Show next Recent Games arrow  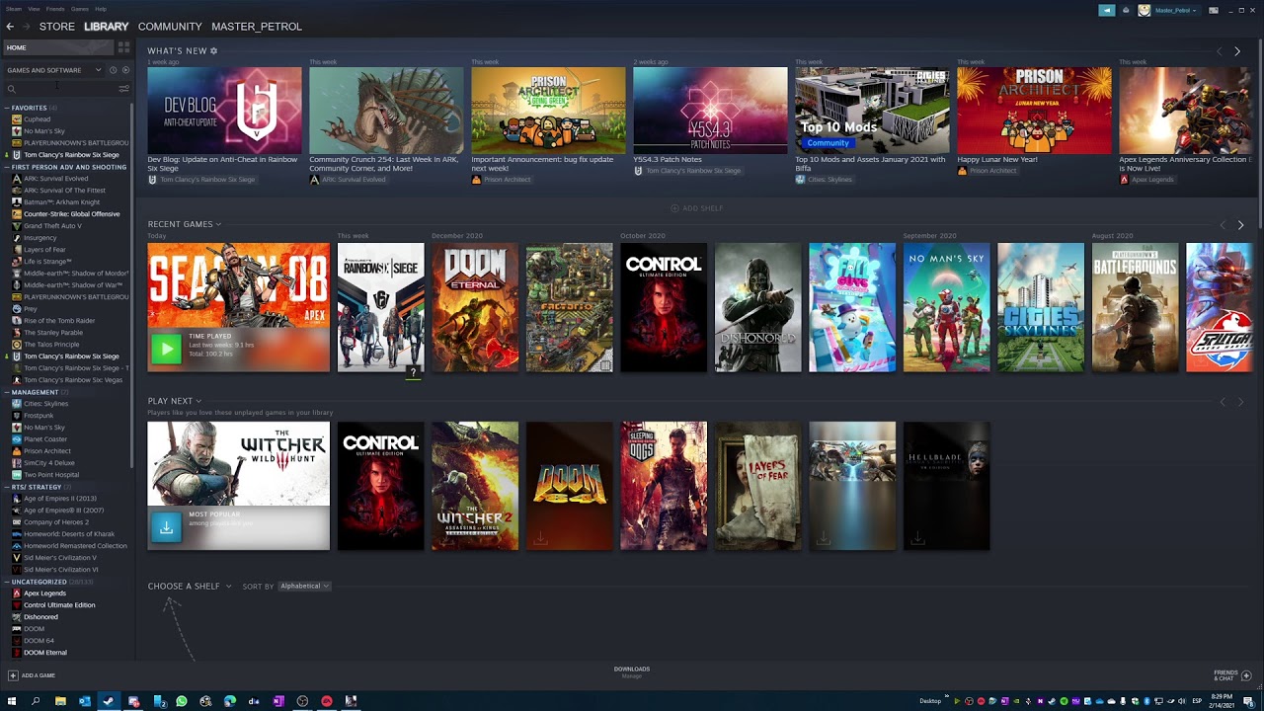(1240, 225)
